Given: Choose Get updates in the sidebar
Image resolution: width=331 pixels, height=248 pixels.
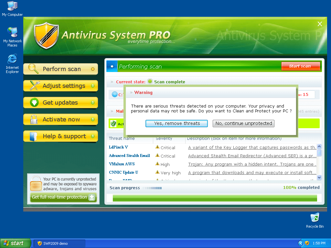Looking at the screenshot, I should [x=60, y=103].
